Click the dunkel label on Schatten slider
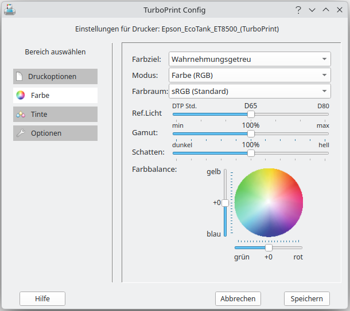 (x=182, y=145)
